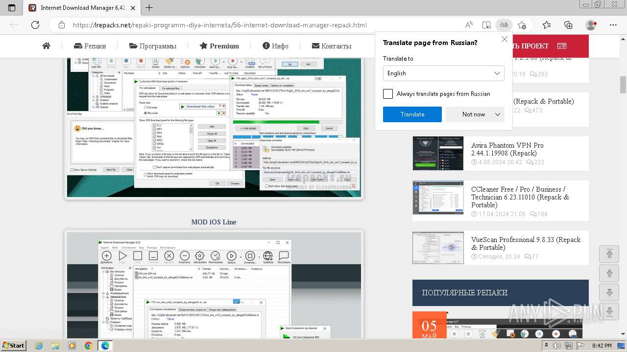
Task: Click the browser Back arrow
Action: pos(14,25)
